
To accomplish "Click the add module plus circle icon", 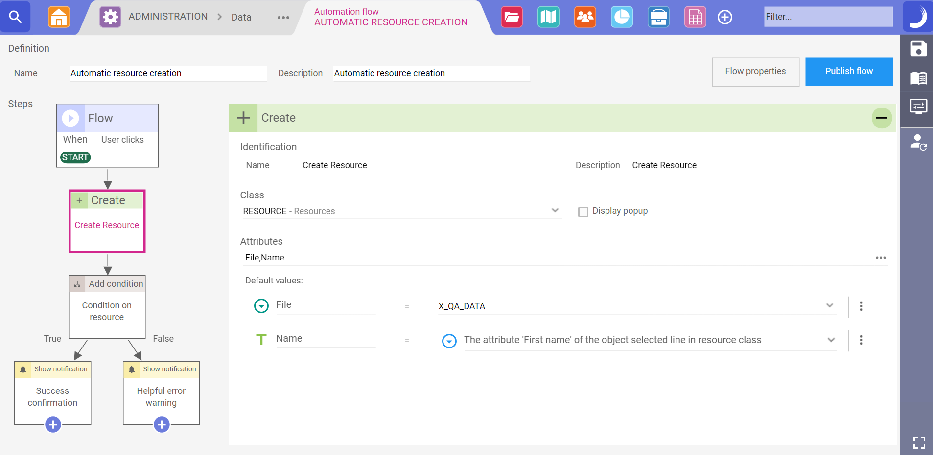I will point(725,17).
